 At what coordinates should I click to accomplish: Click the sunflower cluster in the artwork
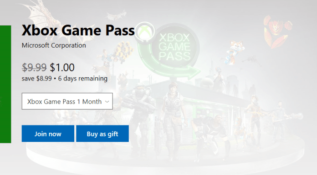(123, 50)
